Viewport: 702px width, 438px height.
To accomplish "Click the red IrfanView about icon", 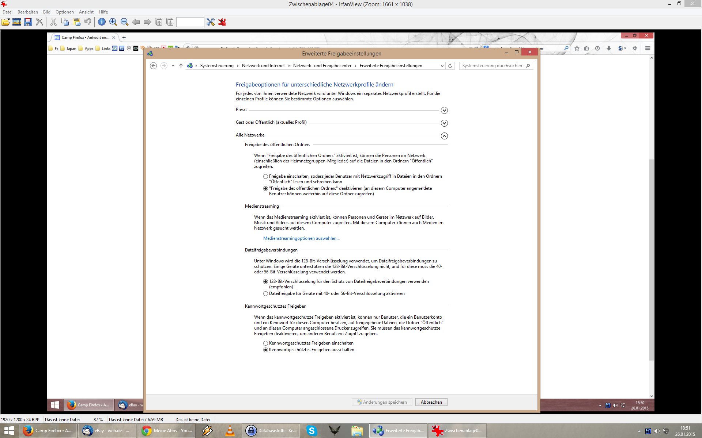I will click(x=222, y=22).
